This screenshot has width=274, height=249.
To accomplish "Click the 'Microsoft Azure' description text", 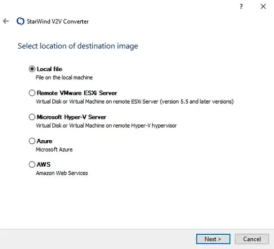I will [x=54, y=149].
